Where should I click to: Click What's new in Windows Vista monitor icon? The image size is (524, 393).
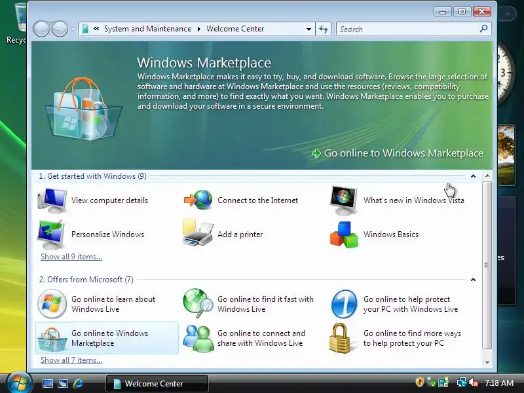coord(343,200)
